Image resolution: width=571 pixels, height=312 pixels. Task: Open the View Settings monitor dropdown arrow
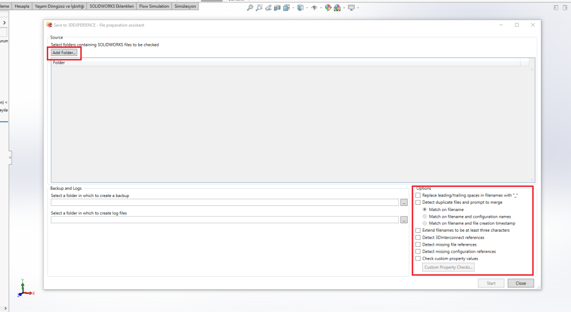357,8
